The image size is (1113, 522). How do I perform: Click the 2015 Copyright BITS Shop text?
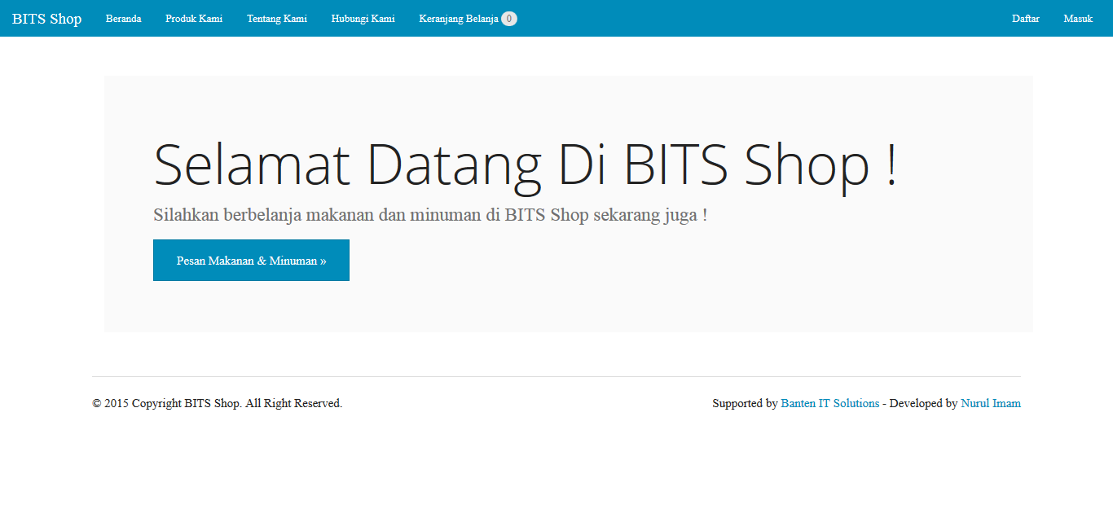click(x=218, y=403)
